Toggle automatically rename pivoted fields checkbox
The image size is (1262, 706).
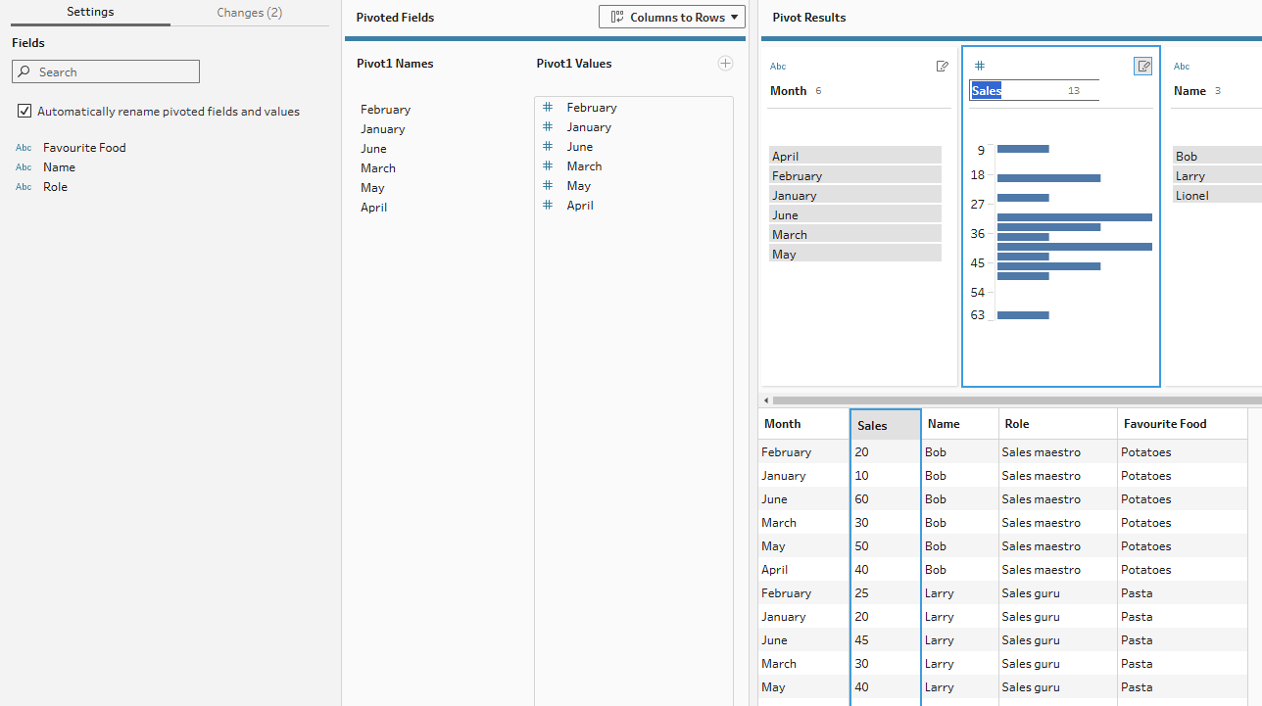pos(24,112)
